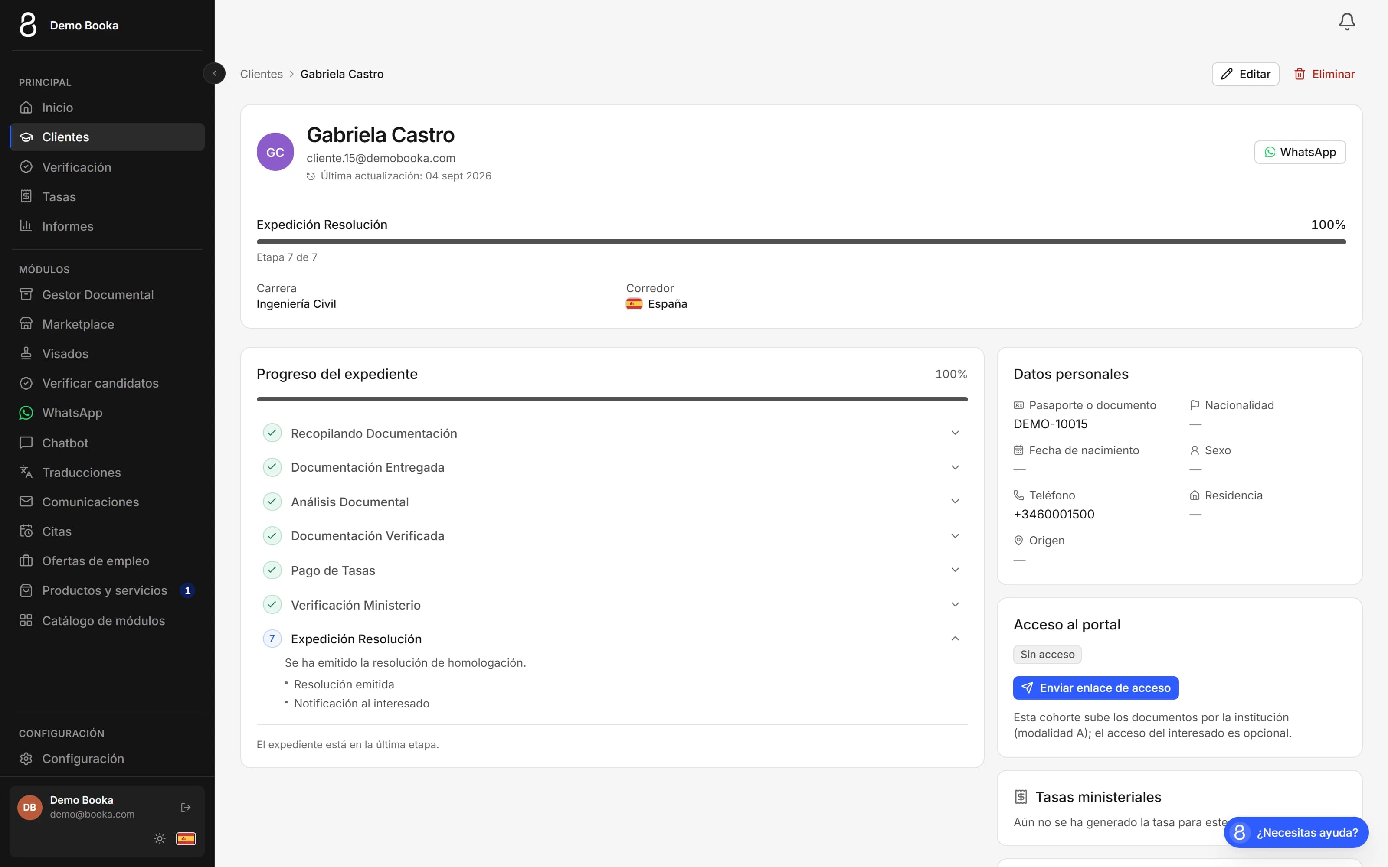
Task: Expand the Recopilando Documentación stage
Action: (612, 433)
